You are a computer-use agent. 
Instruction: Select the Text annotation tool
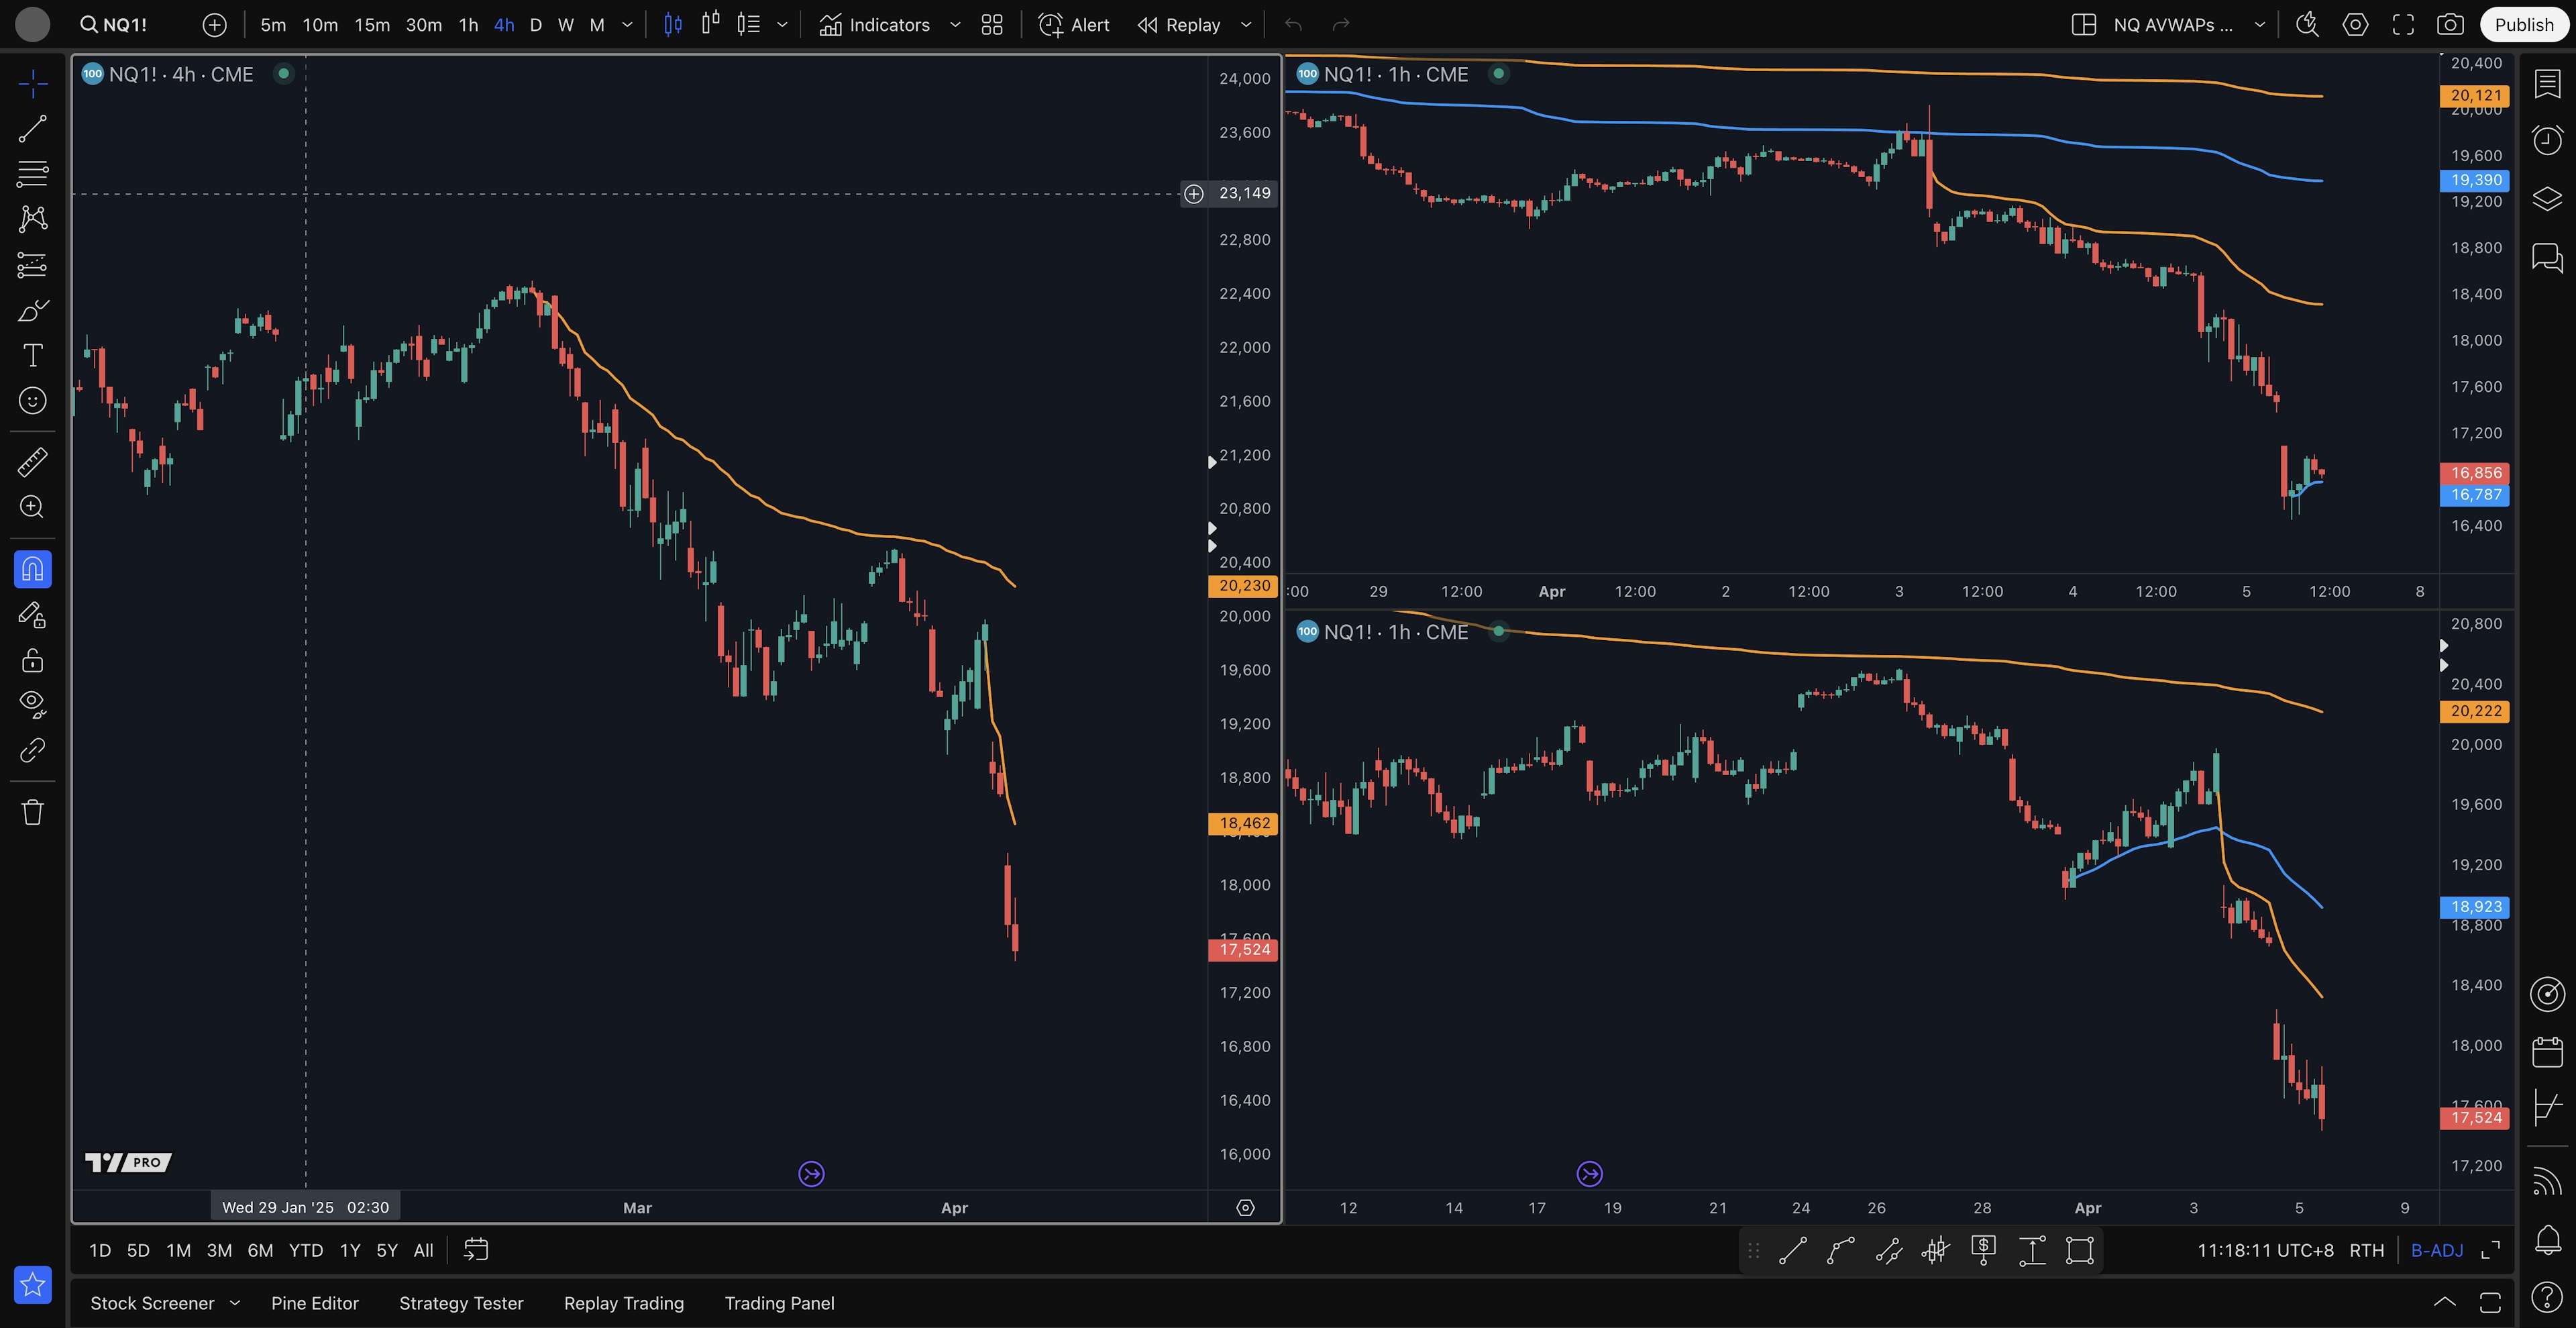[x=32, y=355]
